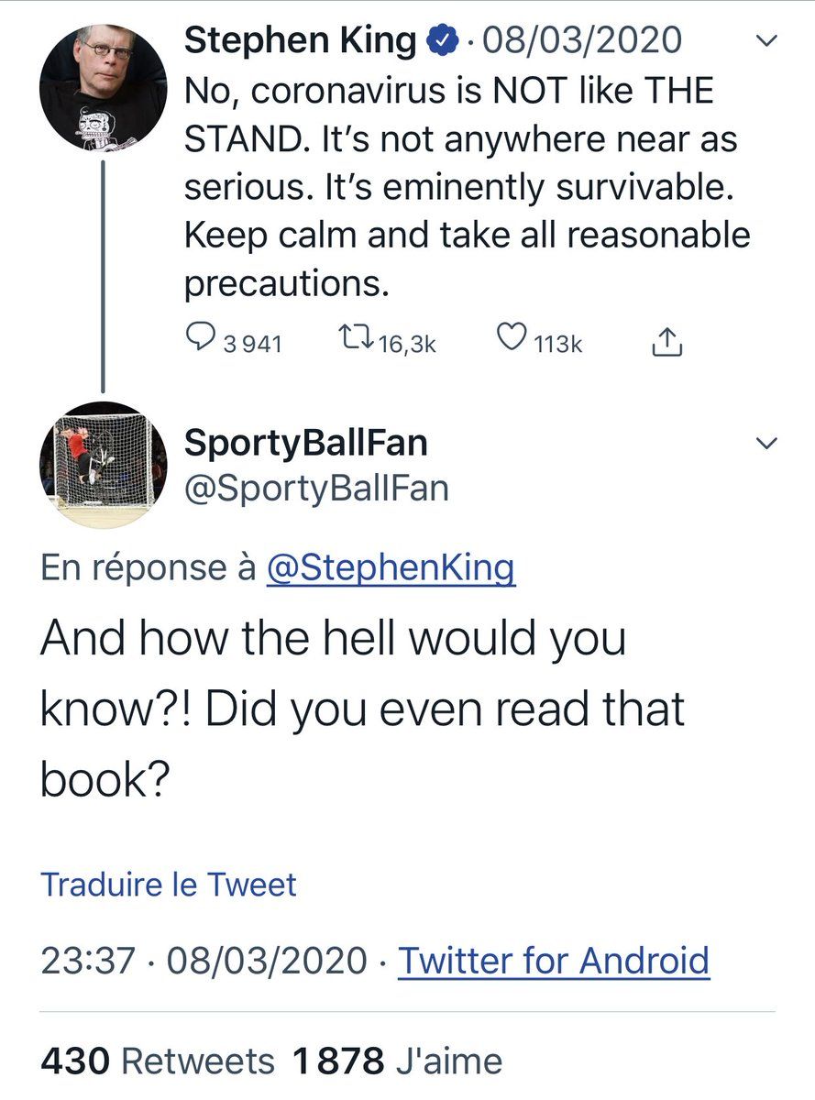Like Stephen King's tweet with the heart
The width and height of the screenshot is (815, 1100).
(511, 341)
